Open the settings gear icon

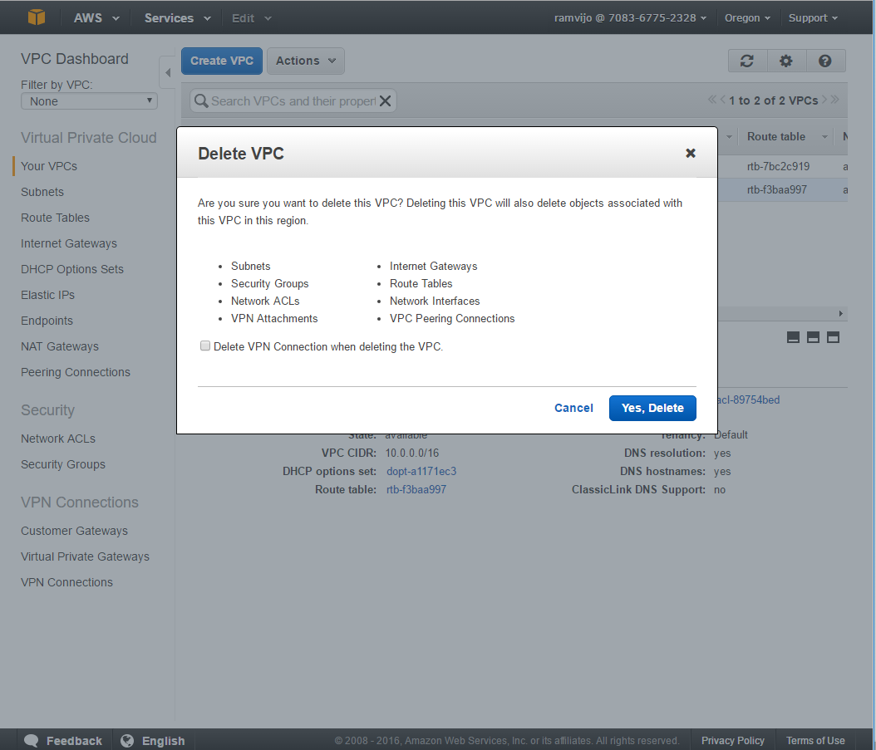coord(786,61)
